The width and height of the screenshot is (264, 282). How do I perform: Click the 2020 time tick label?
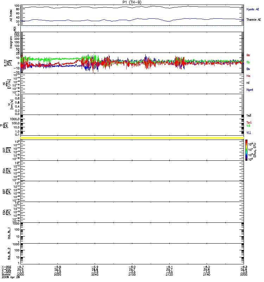click(57, 275)
